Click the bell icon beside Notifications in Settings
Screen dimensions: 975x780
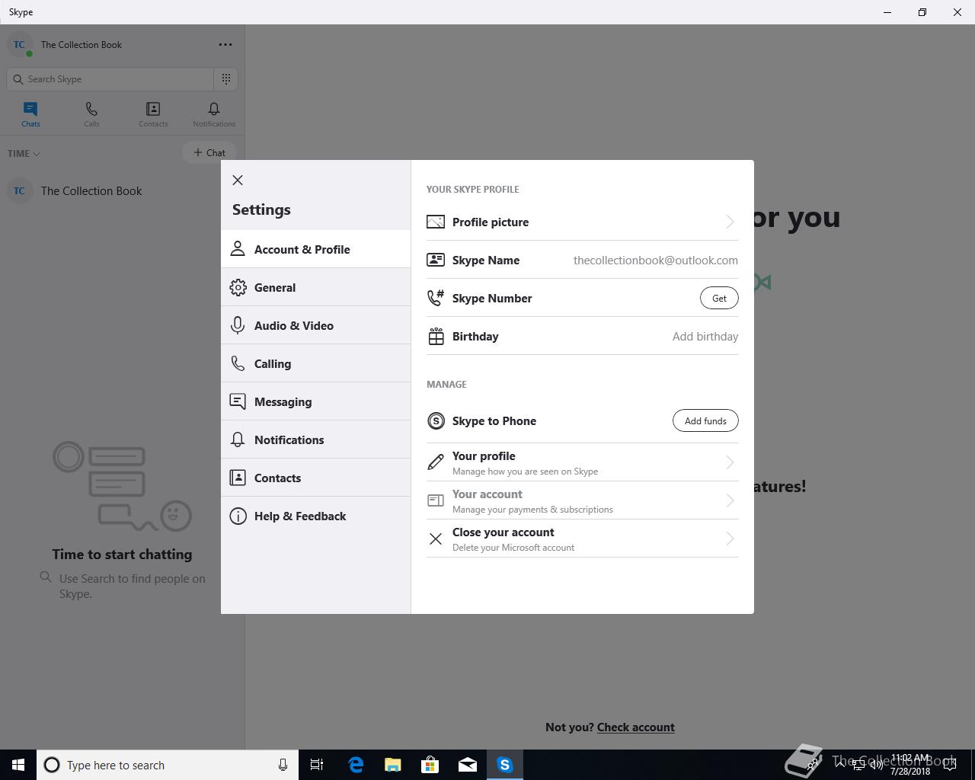coord(238,440)
